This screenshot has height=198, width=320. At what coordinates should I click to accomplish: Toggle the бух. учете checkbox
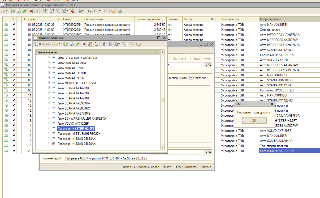171,58
